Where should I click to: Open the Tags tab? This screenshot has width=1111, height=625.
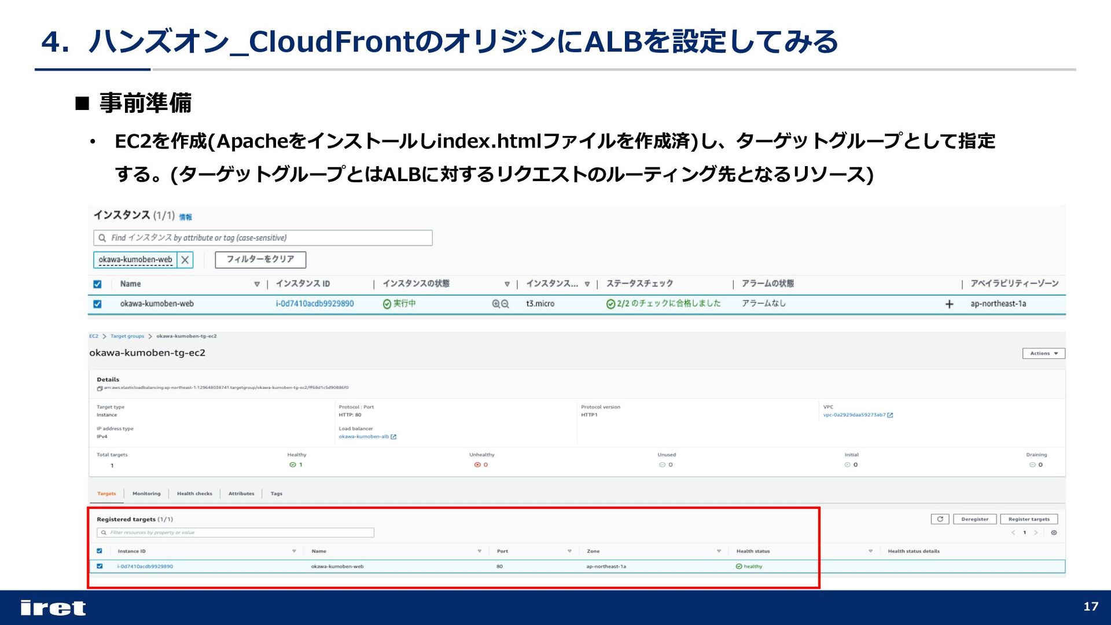coord(277,494)
